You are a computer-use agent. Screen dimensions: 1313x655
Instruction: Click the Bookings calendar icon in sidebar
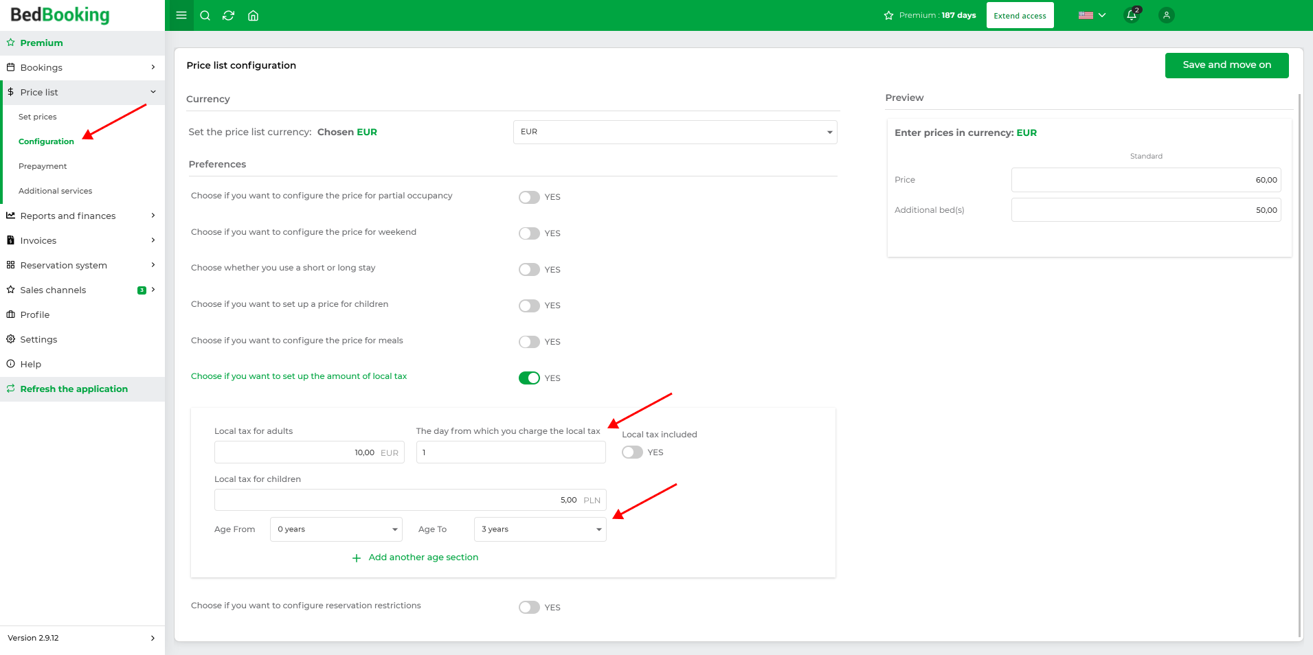point(10,67)
